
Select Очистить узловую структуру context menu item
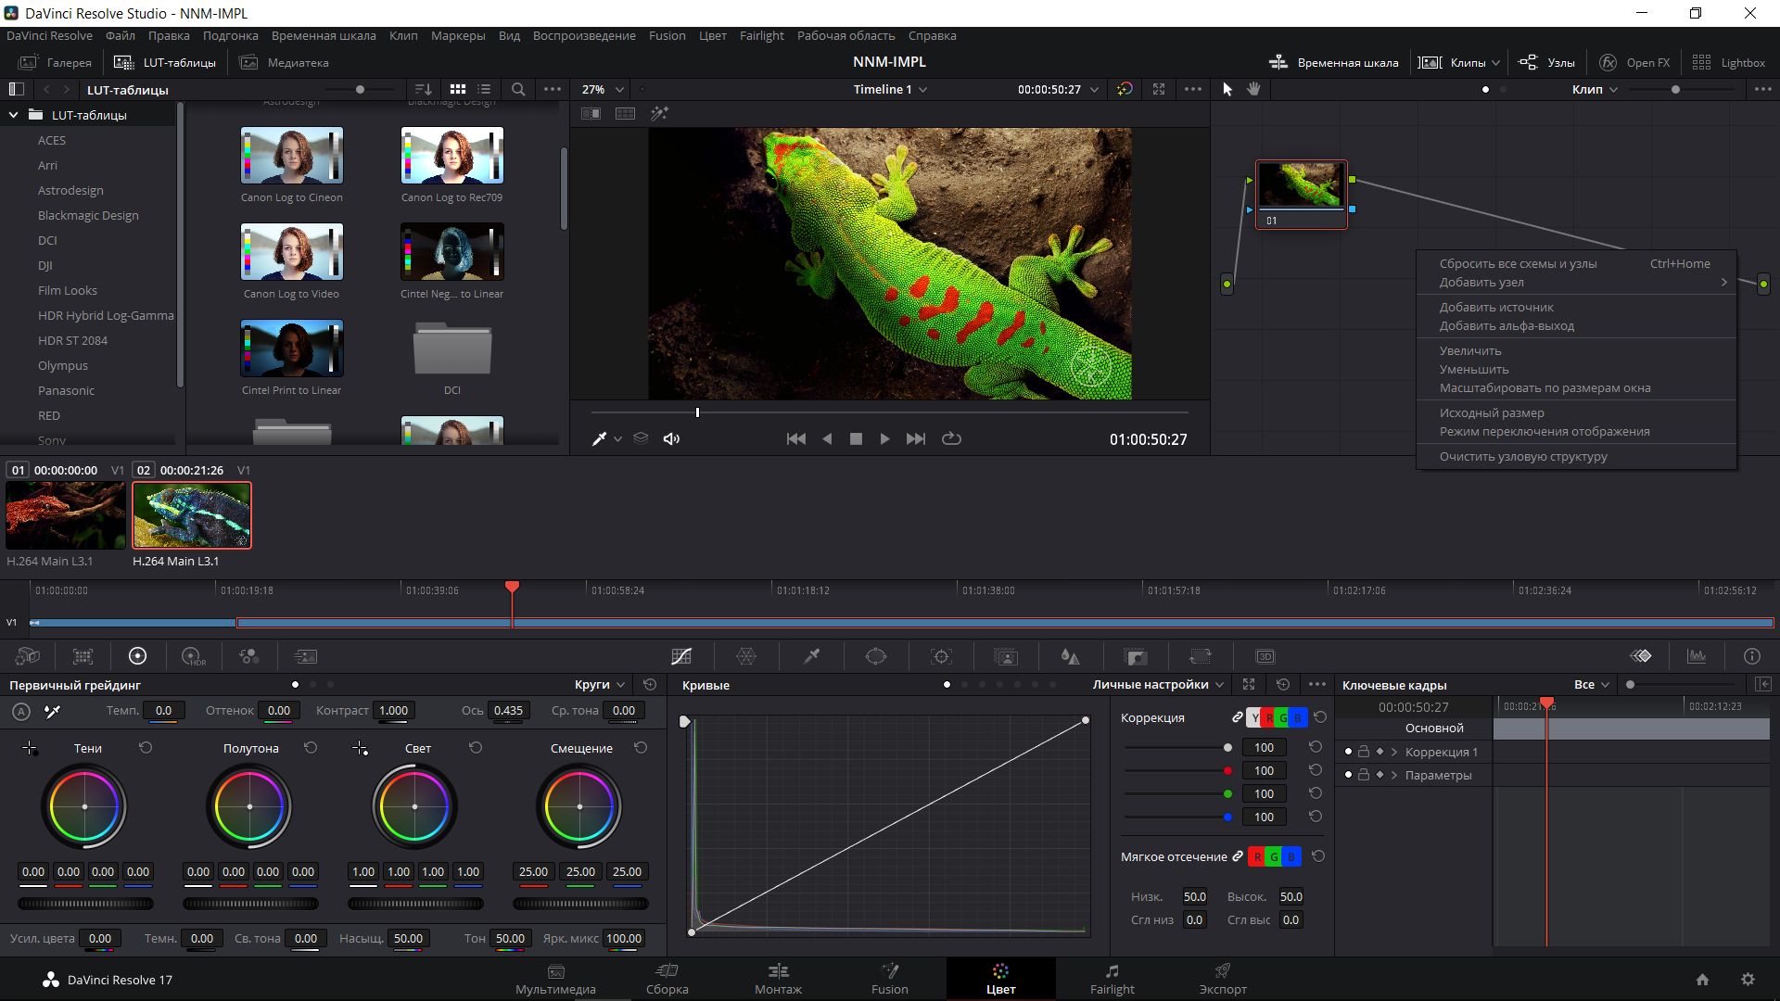(1524, 456)
